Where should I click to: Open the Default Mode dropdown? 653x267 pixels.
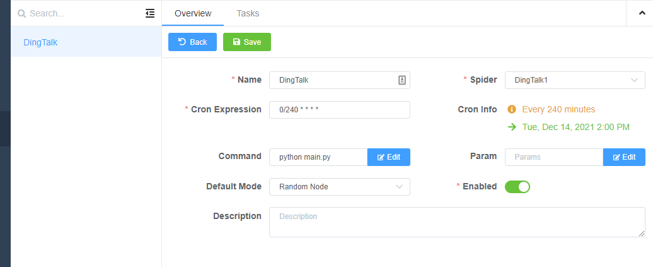tap(339, 187)
